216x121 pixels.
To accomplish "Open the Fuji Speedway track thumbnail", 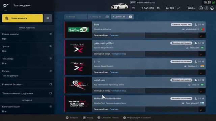I will [78, 85].
